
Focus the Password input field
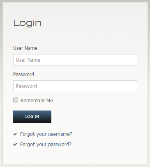(75, 86)
